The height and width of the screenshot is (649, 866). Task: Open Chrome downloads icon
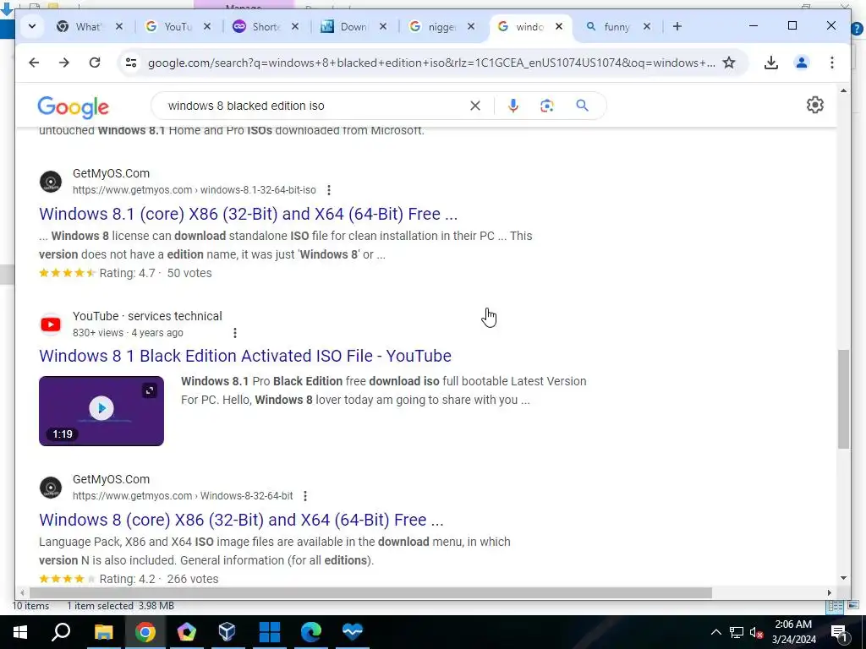point(771,63)
